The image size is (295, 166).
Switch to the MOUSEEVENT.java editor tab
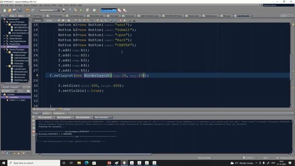173,16
